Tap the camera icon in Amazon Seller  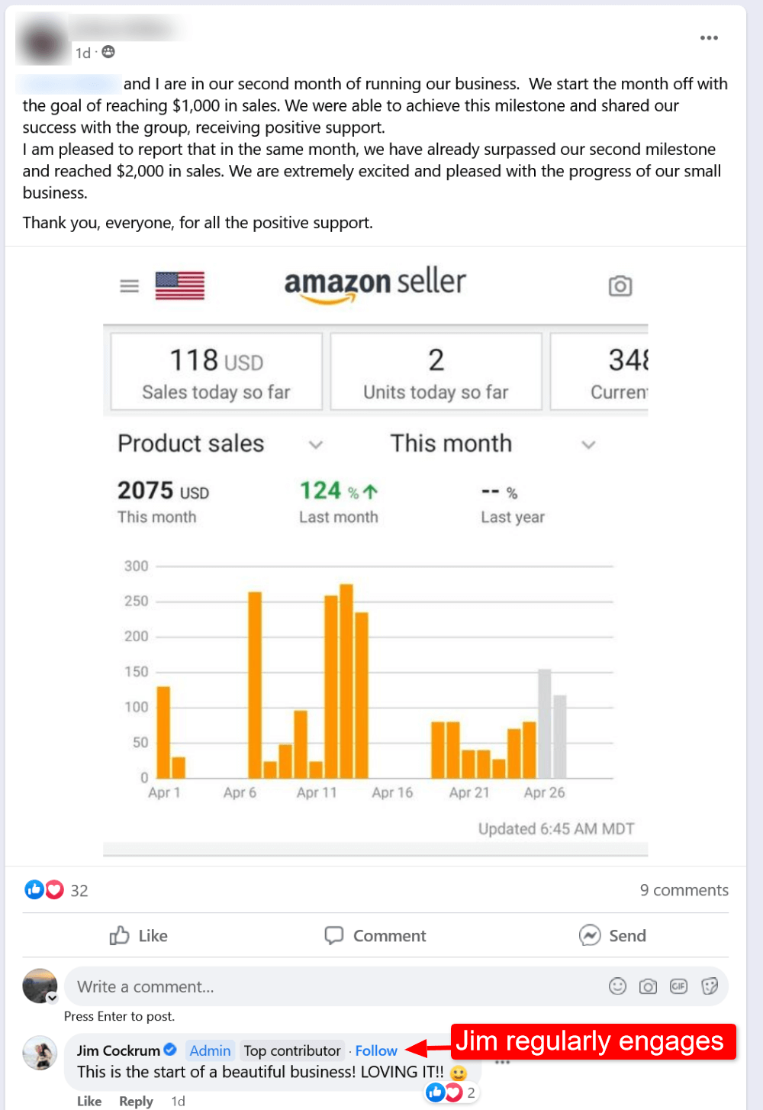(620, 286)
